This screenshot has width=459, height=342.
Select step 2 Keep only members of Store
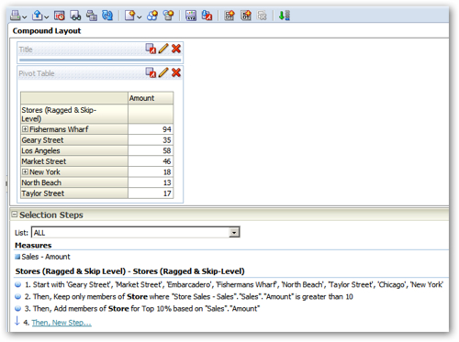click(x=188, y=297)
